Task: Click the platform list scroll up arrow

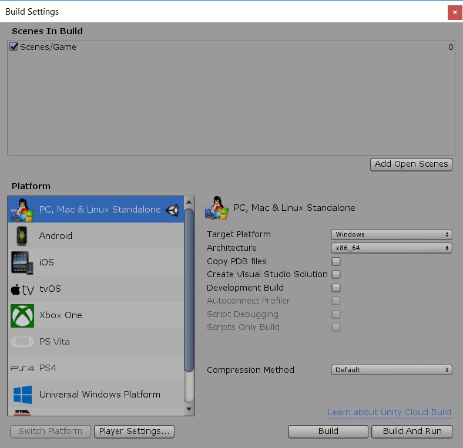Action: click(x=189, y=202)
